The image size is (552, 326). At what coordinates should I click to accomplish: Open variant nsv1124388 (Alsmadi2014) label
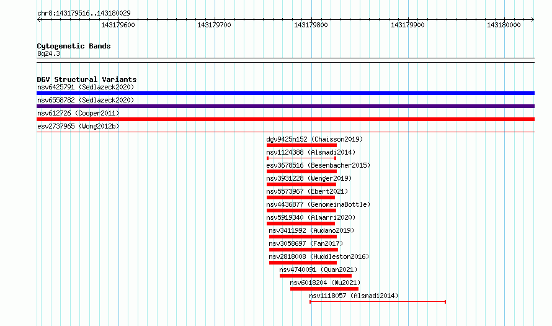click(311, 152)
